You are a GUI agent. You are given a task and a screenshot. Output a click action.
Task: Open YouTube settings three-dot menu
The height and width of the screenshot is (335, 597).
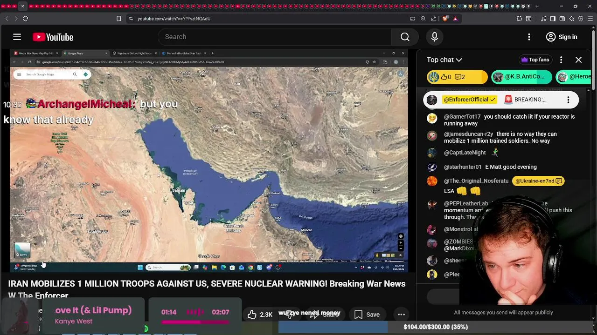[x=529, y=37]
